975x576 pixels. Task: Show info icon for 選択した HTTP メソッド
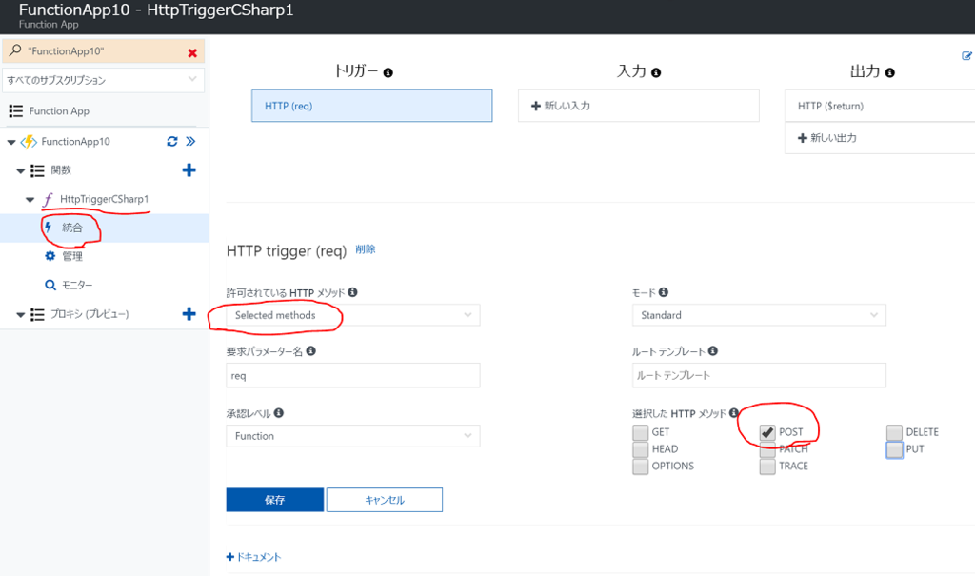tap(734, 412)
